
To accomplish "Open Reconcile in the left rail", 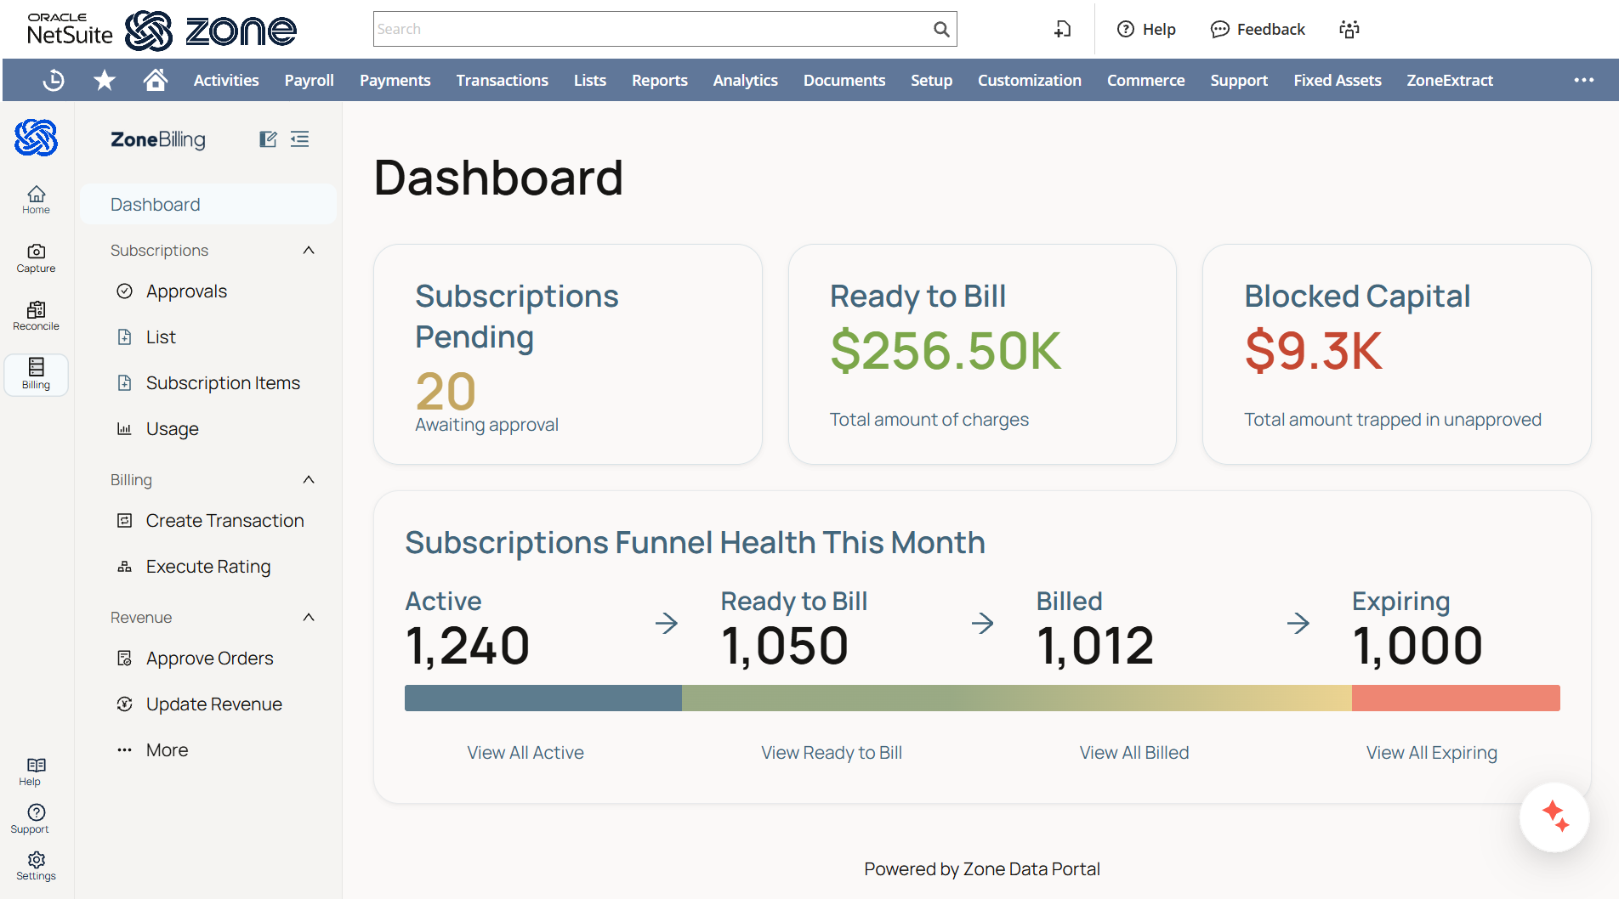I will tap(36, 316).
